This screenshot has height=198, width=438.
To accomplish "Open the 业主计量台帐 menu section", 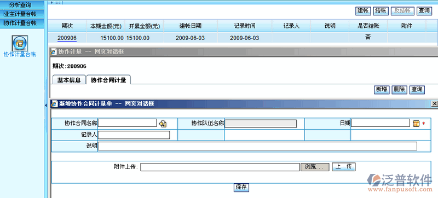I will (x=22, y=14).
